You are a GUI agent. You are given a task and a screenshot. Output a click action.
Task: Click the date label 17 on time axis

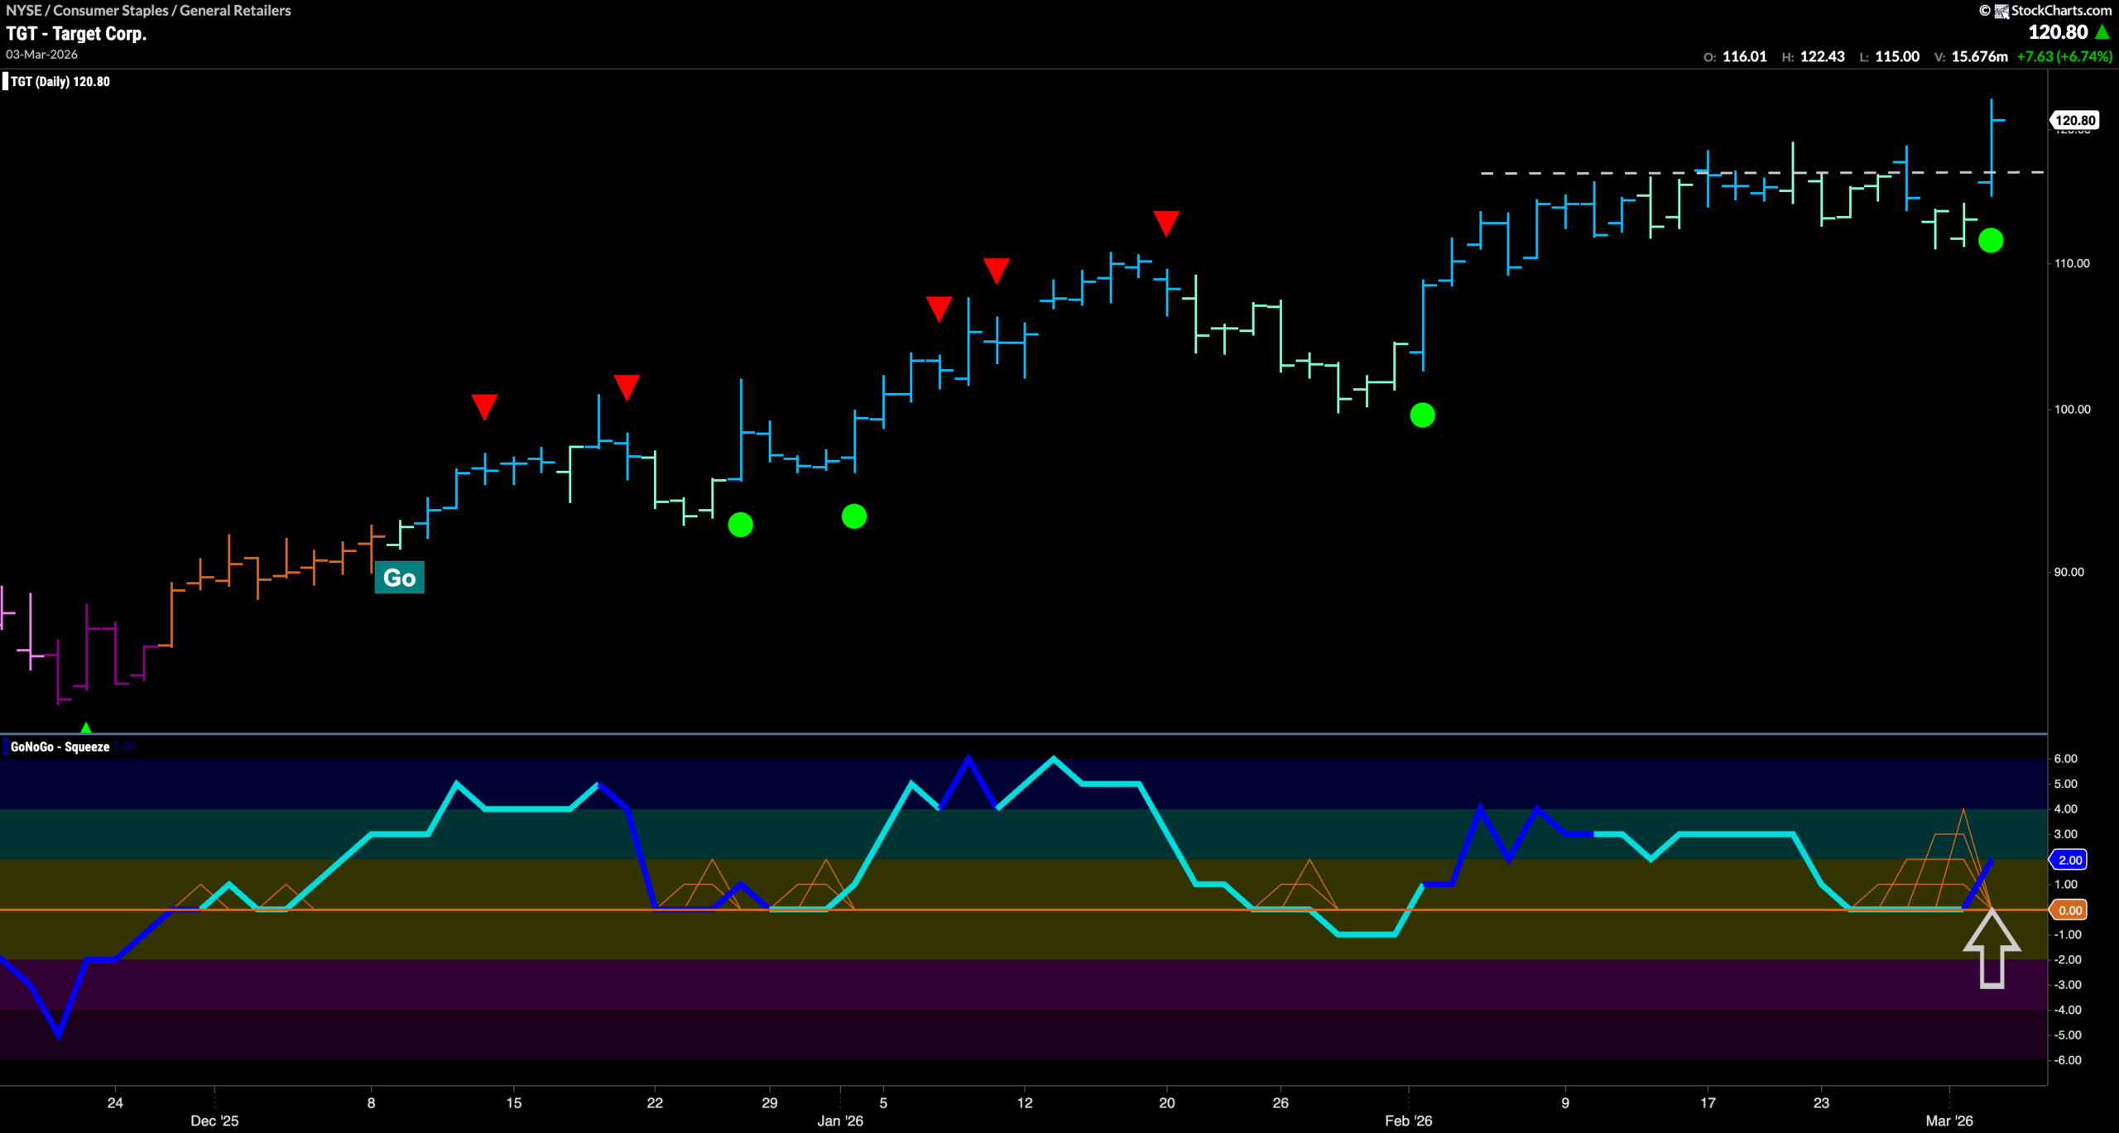(x=1708, y=1102)
